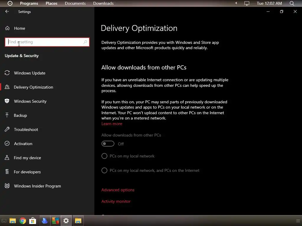The image size is (302, 226).
Task: Open Activity monitor link
Action: click(116, 201)
